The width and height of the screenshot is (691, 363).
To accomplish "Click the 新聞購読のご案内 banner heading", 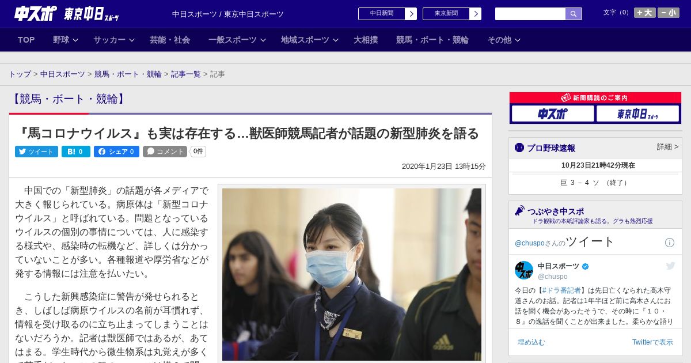I will coord(595,98).
